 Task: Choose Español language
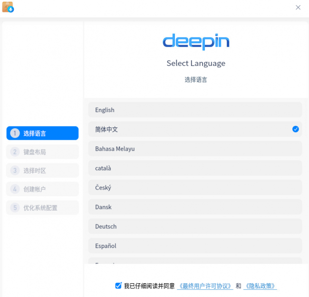tap(195, 246)
